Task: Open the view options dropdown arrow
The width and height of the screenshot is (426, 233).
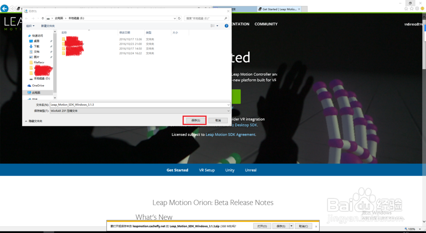Action: (x=217, y=26)
